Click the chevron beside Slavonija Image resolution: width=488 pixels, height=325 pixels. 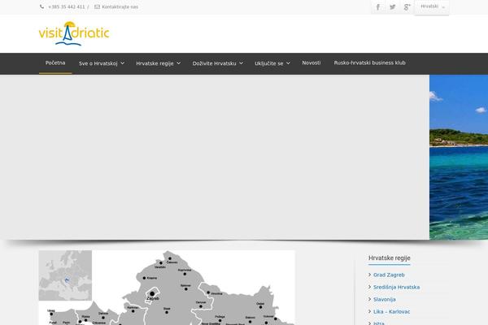coord(370,299)
